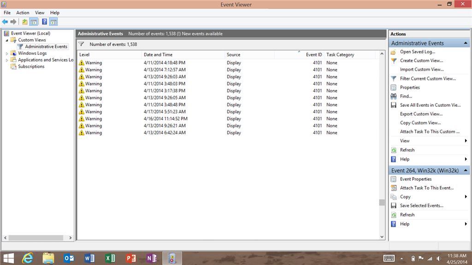Open the View menu in menu bar
Viewport: 472px width, 265px height.
pyautogui.click(x=40, y=12)
